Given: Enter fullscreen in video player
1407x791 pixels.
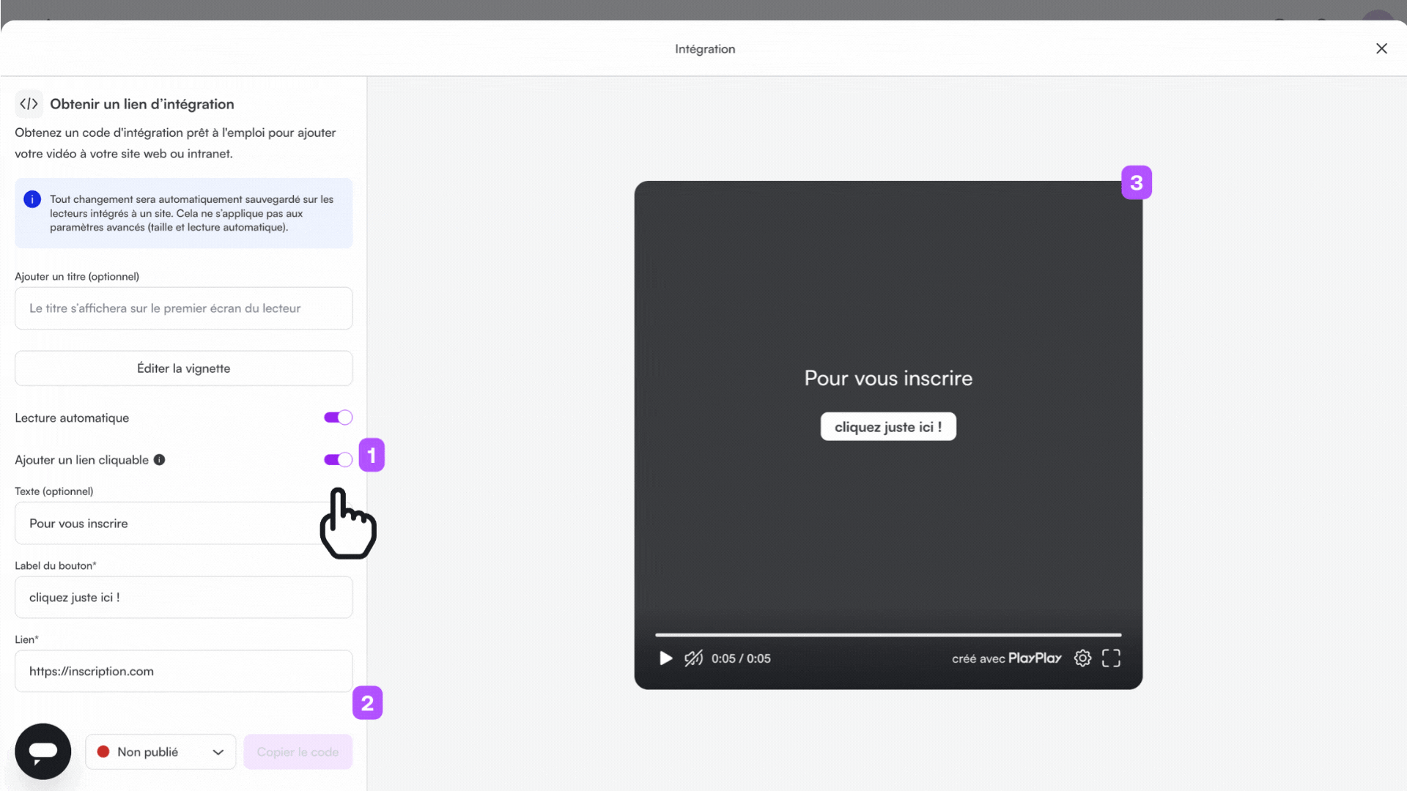Looking at the screenshot, I should pos(1111,658).
